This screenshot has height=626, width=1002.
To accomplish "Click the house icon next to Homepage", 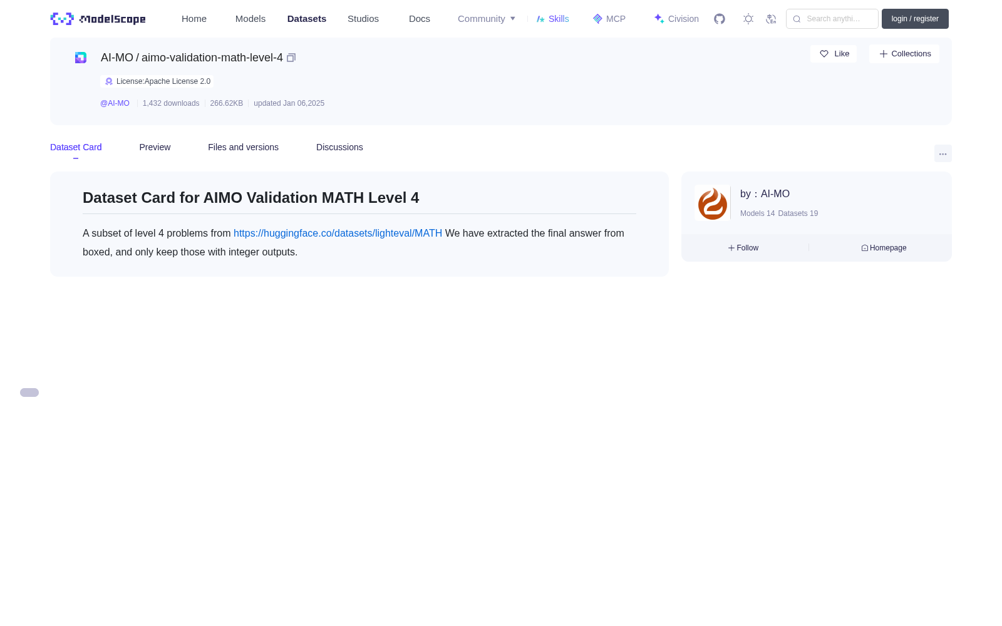I will [865, 248].
